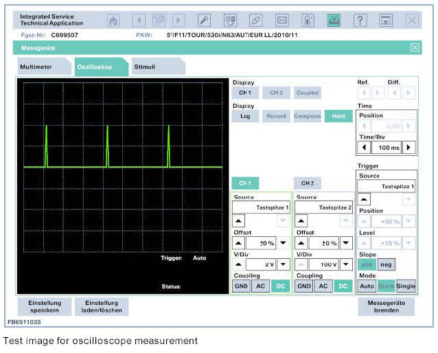Image resolution: width=438 pixels, height=353 pixels.
Task: Click the highlighted measuring devices icon
Action: click(x=334, y=20)
